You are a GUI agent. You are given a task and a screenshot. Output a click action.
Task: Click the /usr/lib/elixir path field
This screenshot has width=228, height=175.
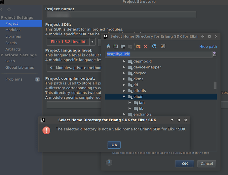point(159,54)
